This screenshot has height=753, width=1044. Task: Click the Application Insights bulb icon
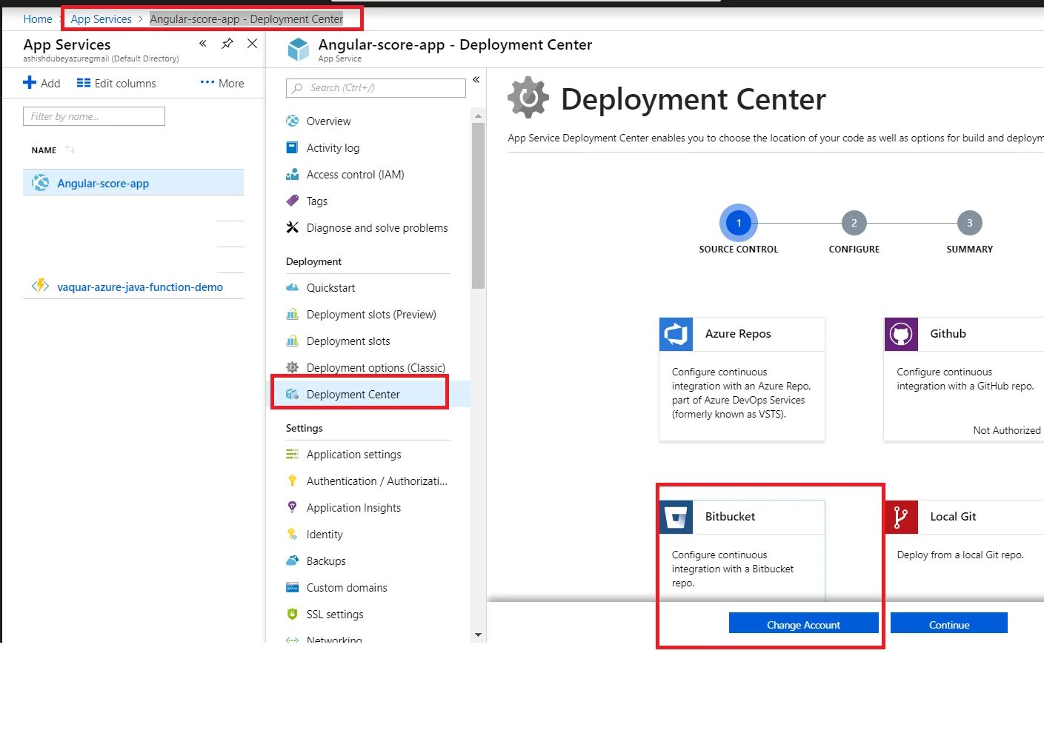click(292, 507)
